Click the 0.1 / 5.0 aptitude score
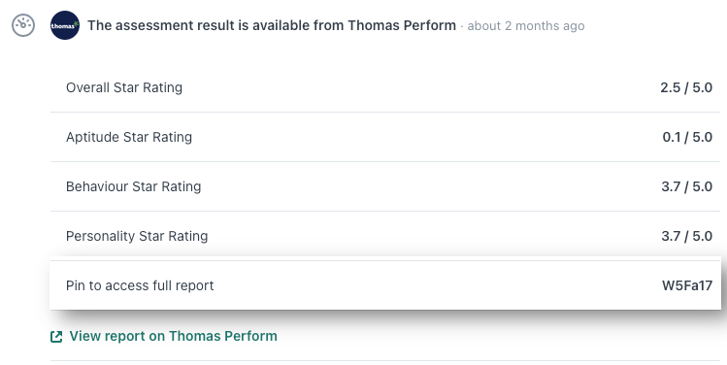 point(687,137)
